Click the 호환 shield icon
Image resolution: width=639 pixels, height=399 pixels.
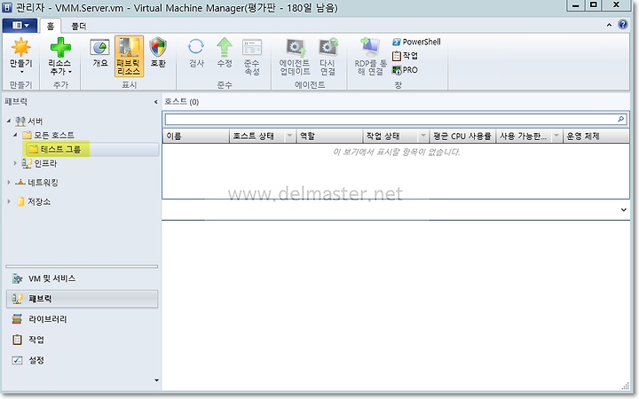[158, 47]
